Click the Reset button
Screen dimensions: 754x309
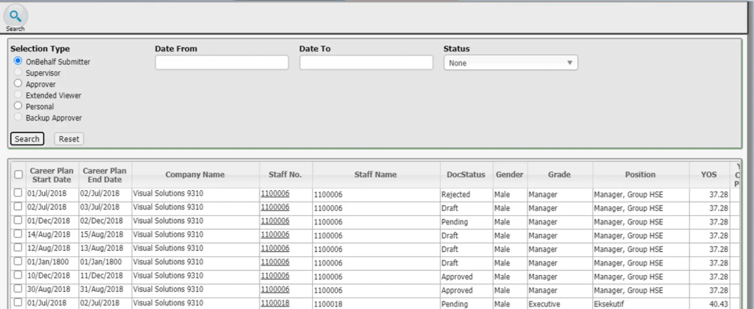click(x=69, y=139)
